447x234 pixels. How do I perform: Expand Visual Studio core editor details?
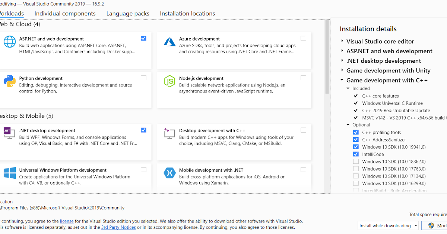342,41
